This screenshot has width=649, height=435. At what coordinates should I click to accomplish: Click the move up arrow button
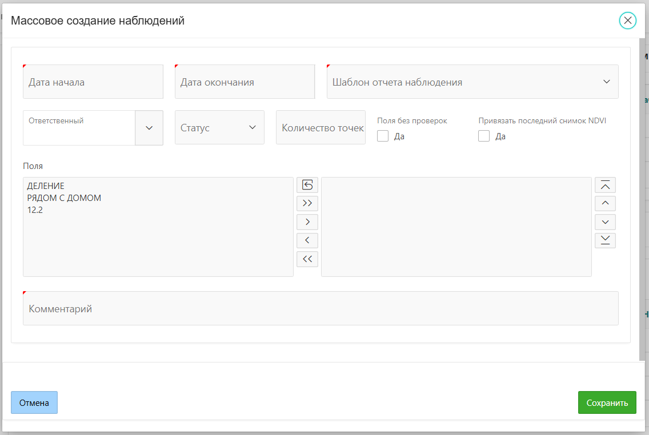pos(605,203)
